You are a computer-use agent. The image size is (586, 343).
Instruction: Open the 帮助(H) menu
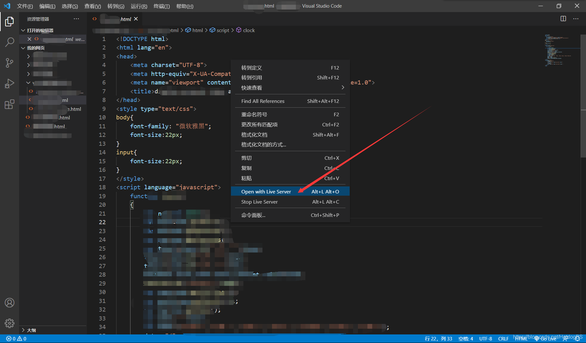[185, 6]
